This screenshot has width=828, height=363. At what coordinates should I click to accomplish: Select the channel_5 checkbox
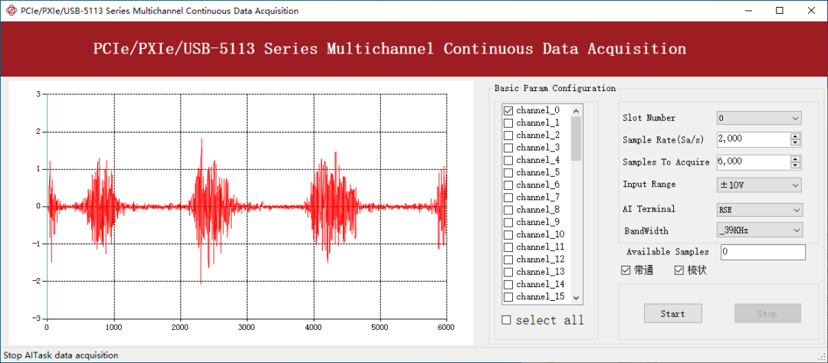(508, 172)
